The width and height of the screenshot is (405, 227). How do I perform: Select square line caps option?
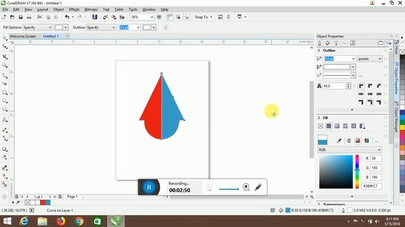[378, 94]
